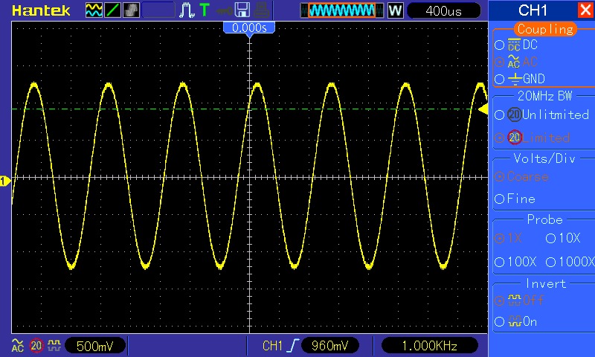The height and width of the screenshot is (357, 595).
Task: Click the 960mV trigger level readout
Action: (330, 346)
